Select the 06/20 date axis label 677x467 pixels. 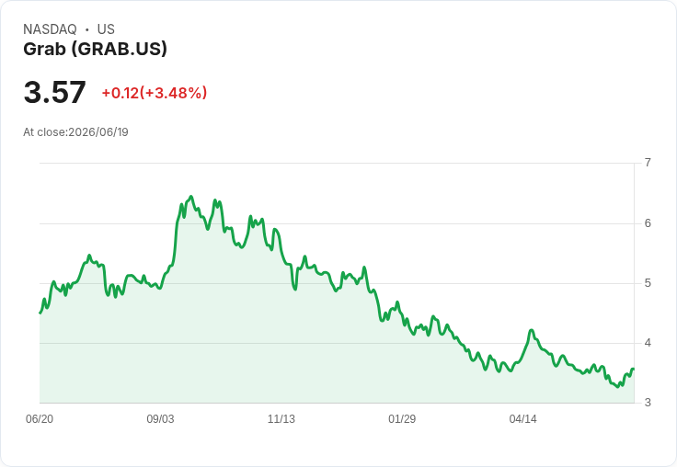tap(40, 418)
